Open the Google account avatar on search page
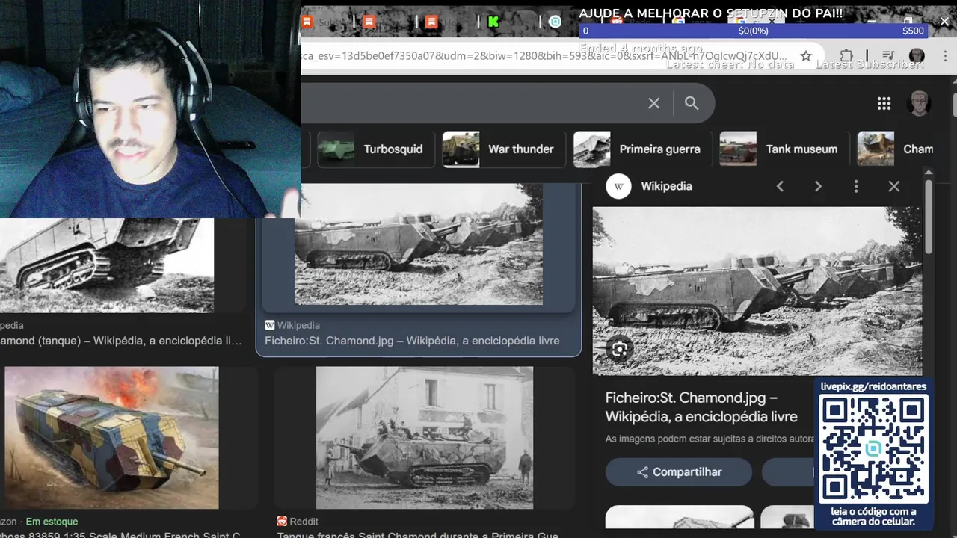This screenshot has width=957, height=538. 919,103
